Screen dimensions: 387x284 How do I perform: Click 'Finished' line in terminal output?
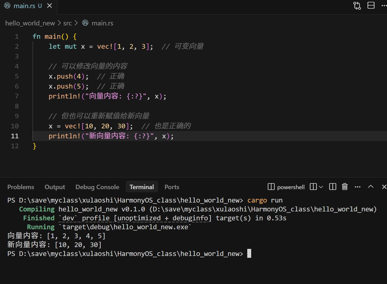click(155, 218)
